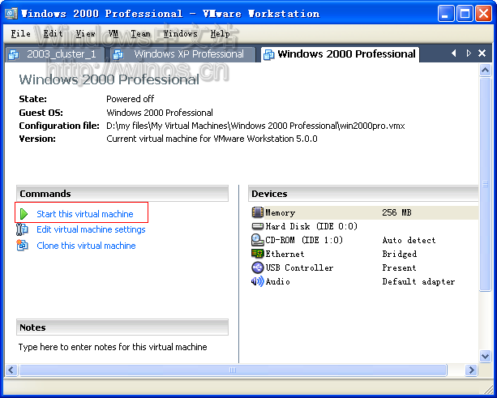Image resolution: width=497 pixels, height=398 pixels.
Task: Click Edit virtual machine settings link
Action: pos(91,229)
